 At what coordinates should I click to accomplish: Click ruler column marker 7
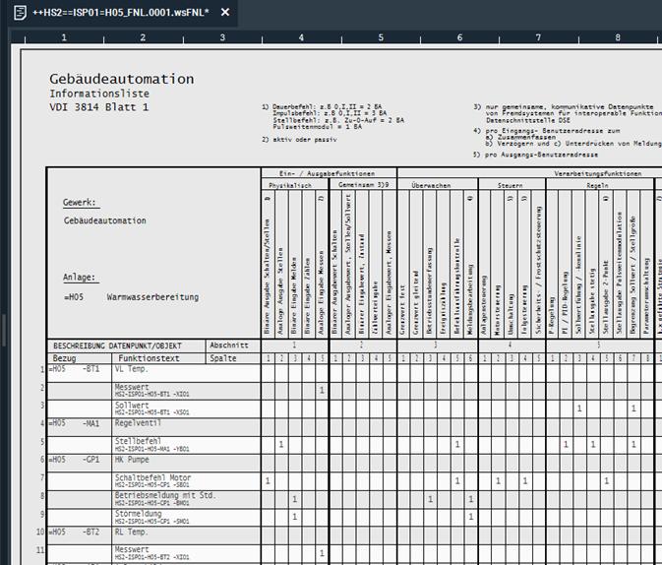538,37
